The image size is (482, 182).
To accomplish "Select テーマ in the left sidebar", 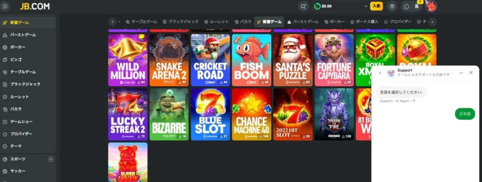I will coord(28,146).
